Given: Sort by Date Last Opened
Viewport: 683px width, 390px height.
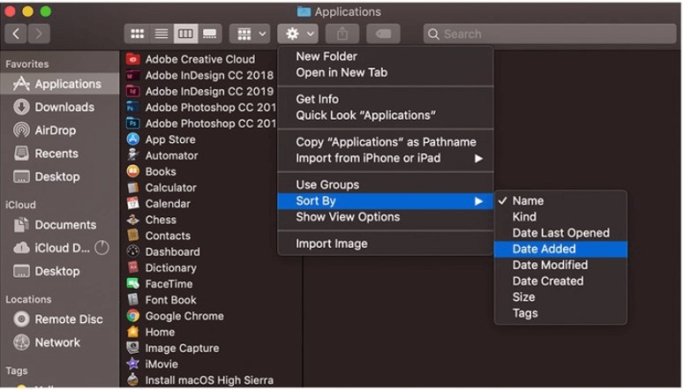Looking at the screenshot, I should [560, 233].
